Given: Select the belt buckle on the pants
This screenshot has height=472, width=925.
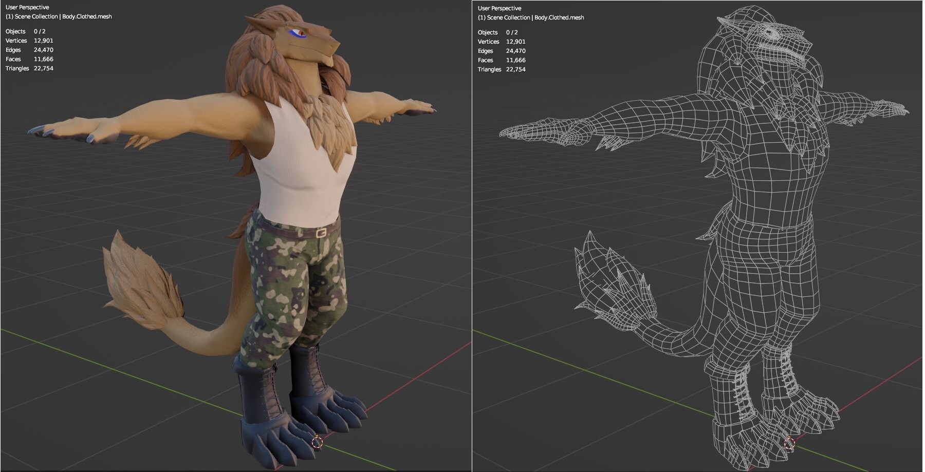Looking at the screenshot, I should tap(321, 232).
